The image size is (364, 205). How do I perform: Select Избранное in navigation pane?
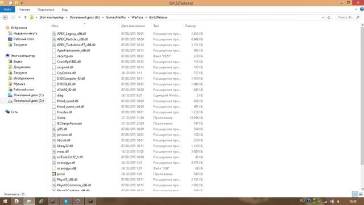19,28
